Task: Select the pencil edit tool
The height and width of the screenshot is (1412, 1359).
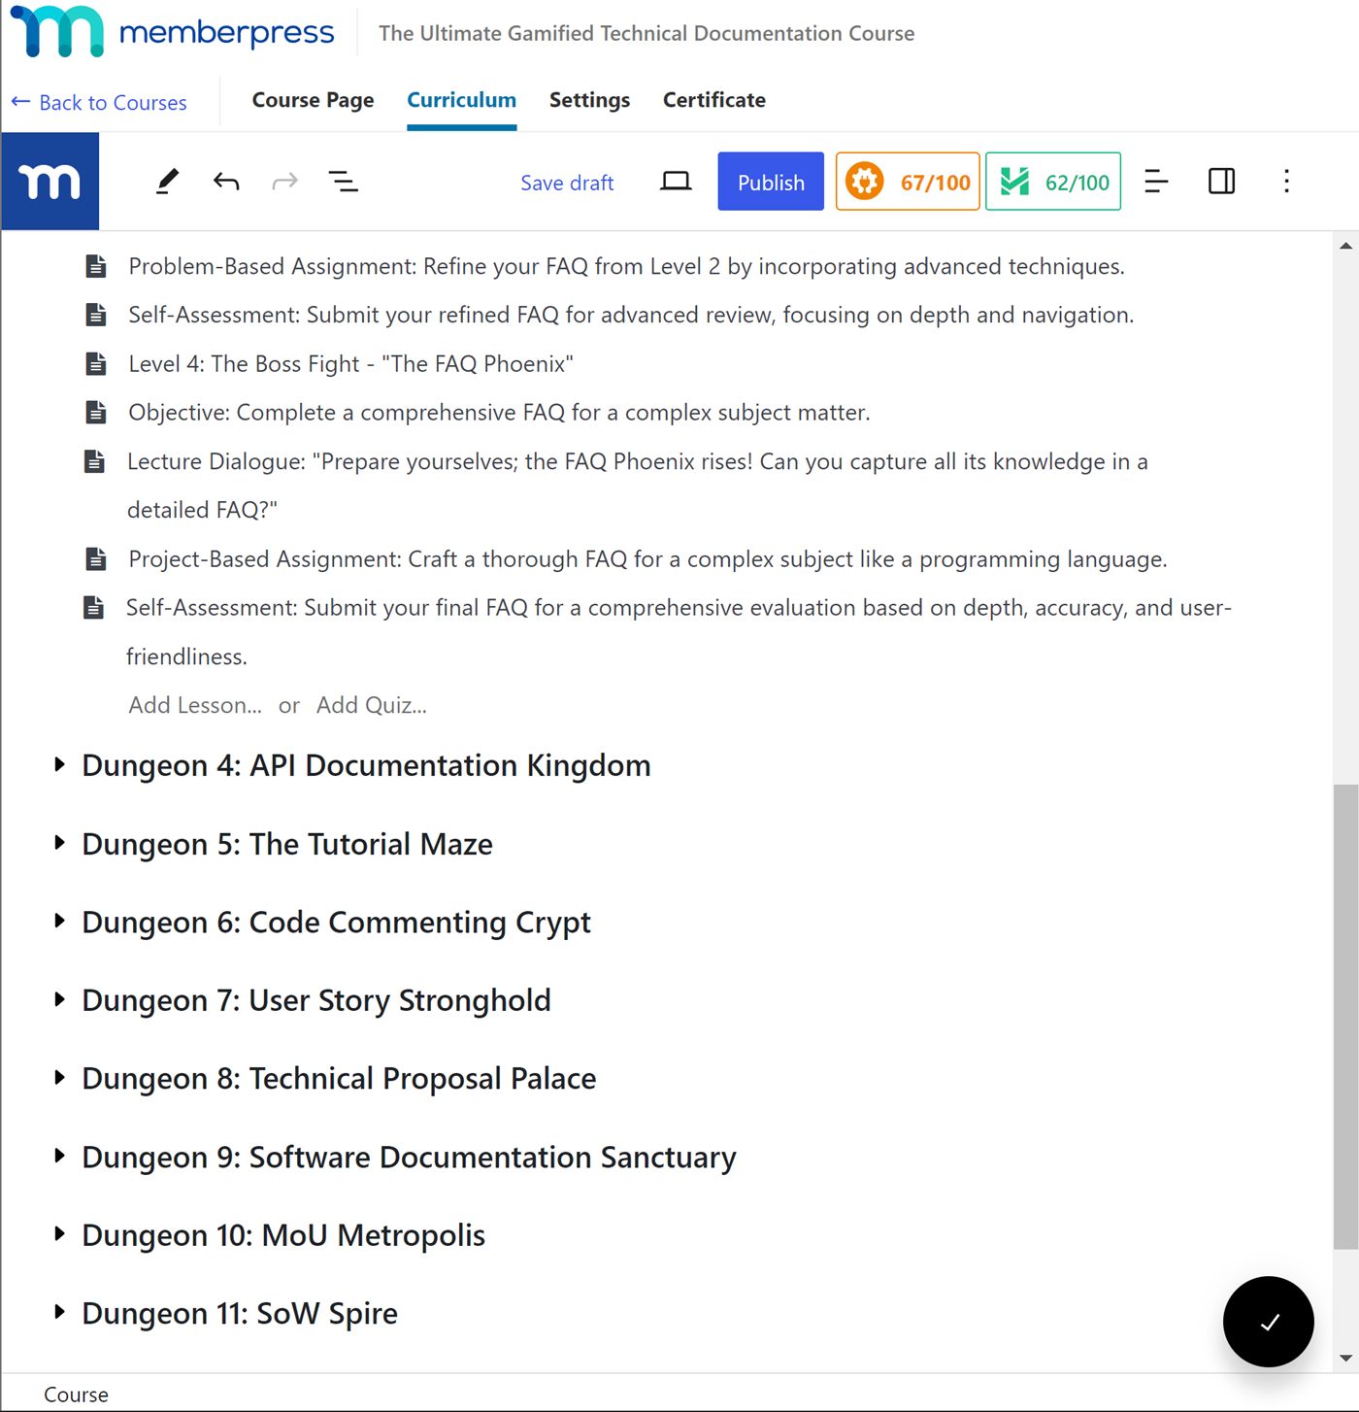Action: (x=167, y=182)
